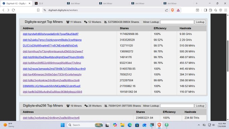The height and width of the screenshot is (129, 229).
Task: Open the weather widget showing Sunny
Action: 9,125
